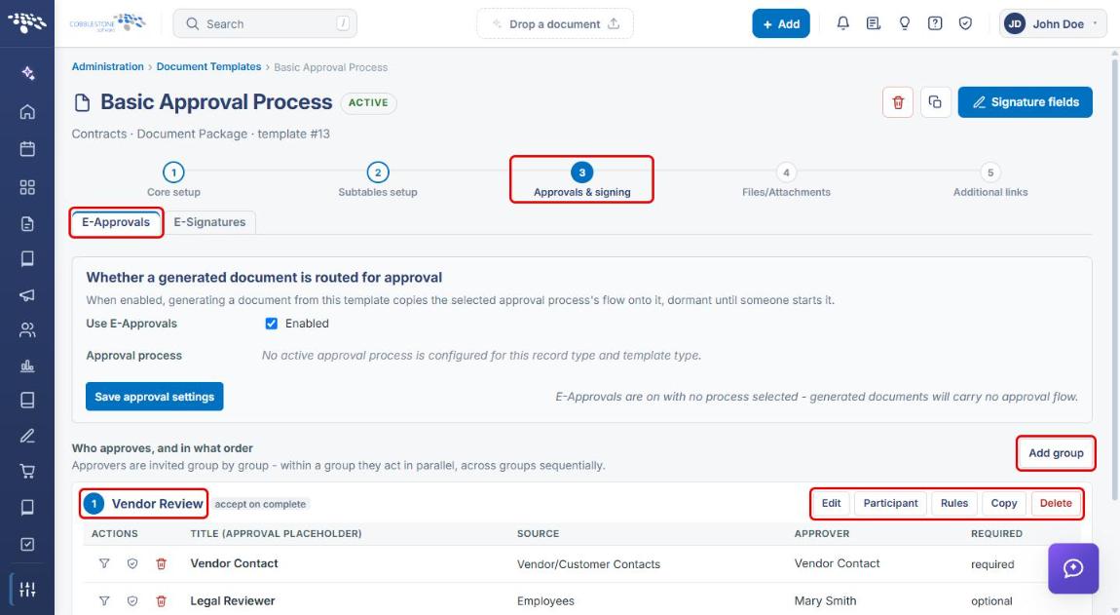This screenshot has width=1120, height=615.
Task: Go to Home icon in sidebar
Action: tap(27, 111)
